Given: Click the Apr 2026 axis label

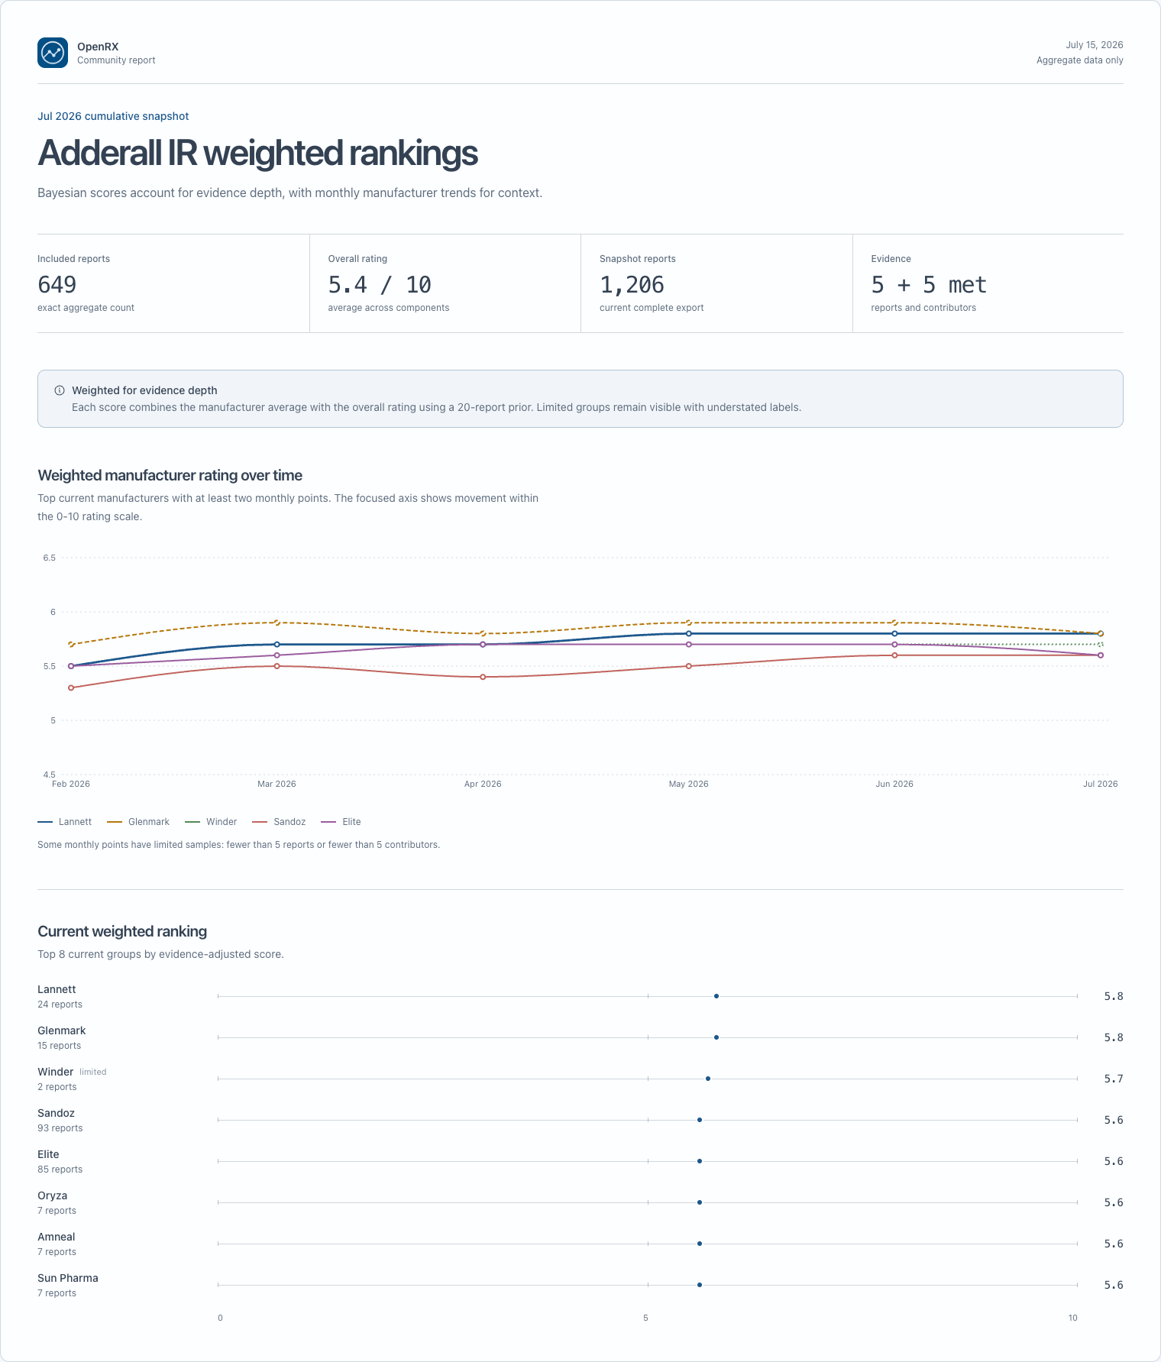Looking at the screenshot, I should click(x=483, y=784).
